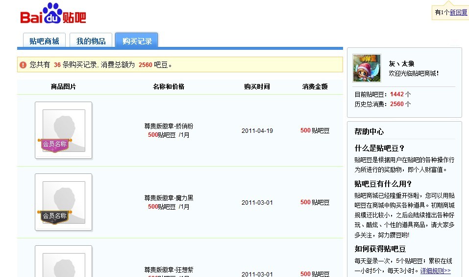
Task: Click 500贴吧豆 /1月 price under 娇俏粉
Action: pyautogui.click(x=169, y=135)
